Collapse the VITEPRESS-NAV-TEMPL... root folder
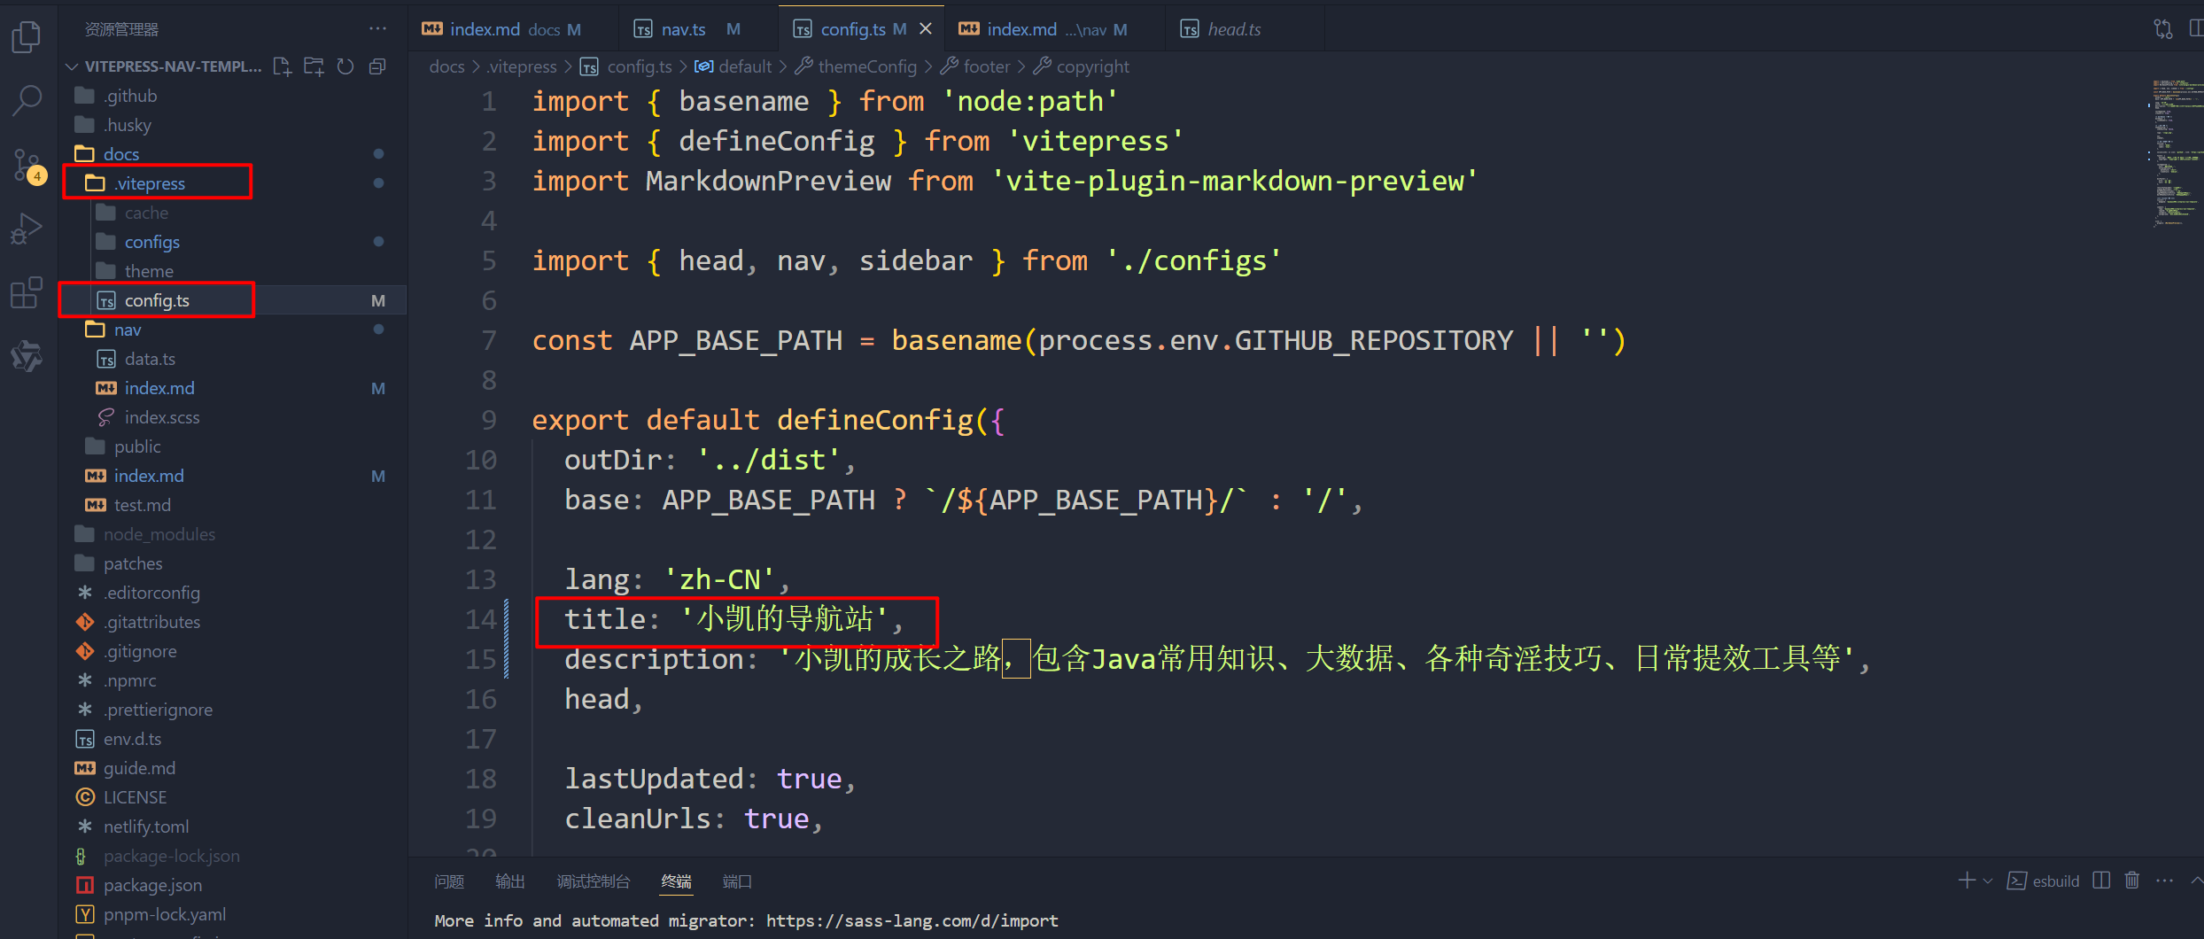 tap(73, 66)
